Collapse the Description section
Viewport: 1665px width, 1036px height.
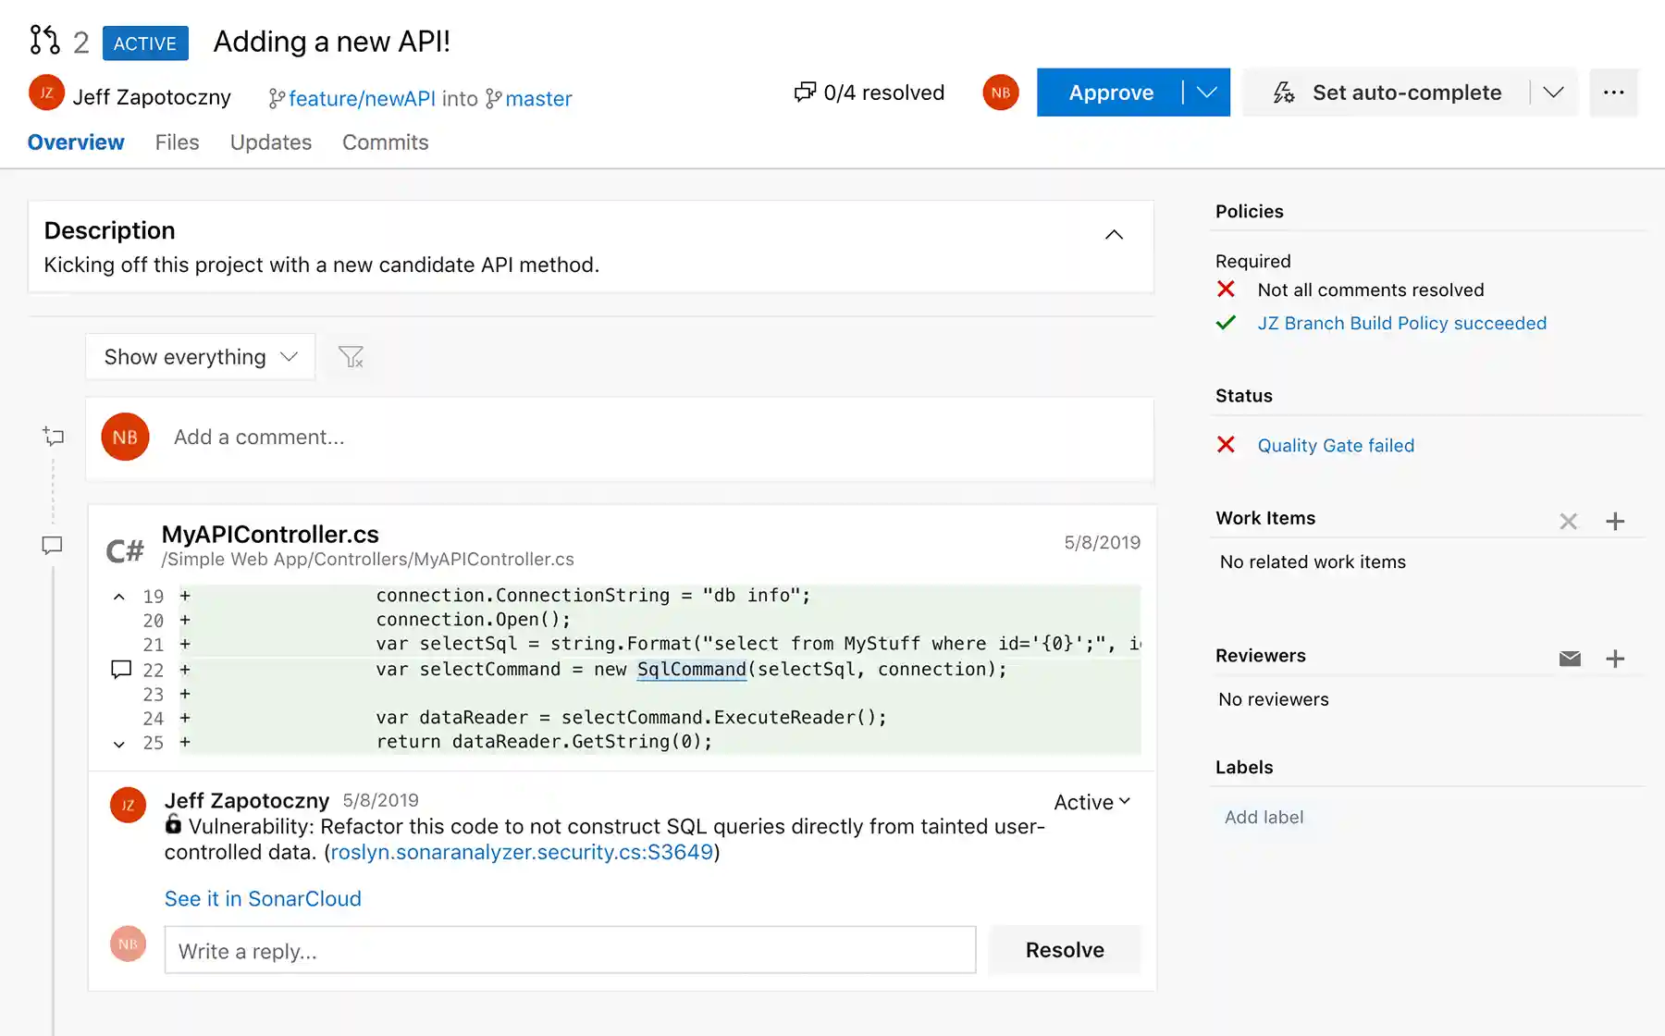1114,234
